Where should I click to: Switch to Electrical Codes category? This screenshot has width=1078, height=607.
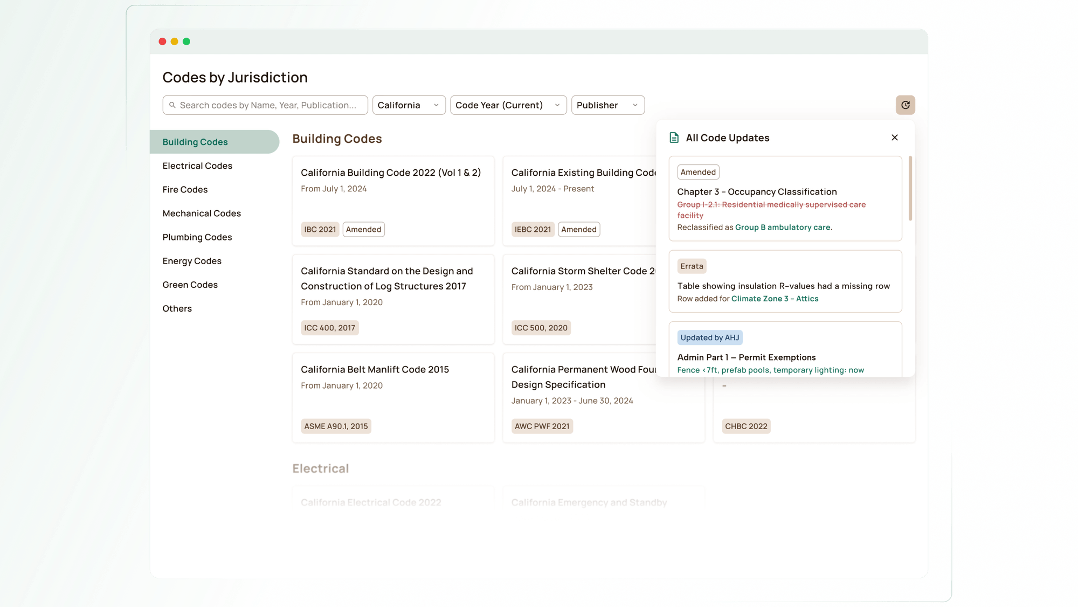click(x=197, y=165)
